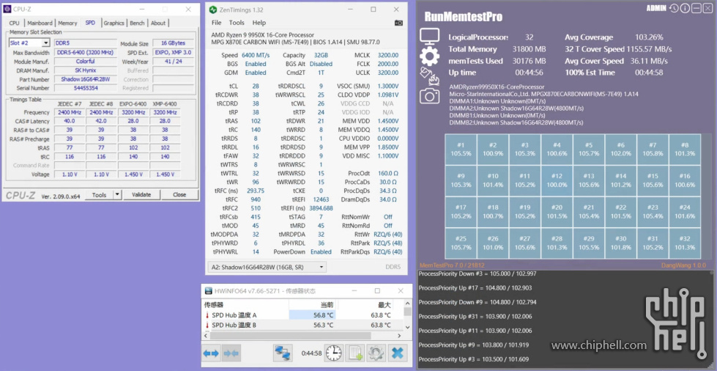Click HWiNFO vertical scrollbar down arrow
The height and width of the screenshot is (371, 717).
(x=408, y=327)
